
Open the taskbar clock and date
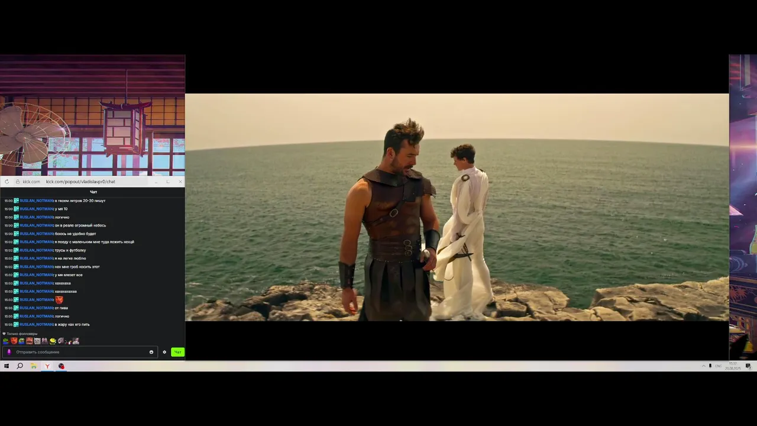tap(733, 366)
